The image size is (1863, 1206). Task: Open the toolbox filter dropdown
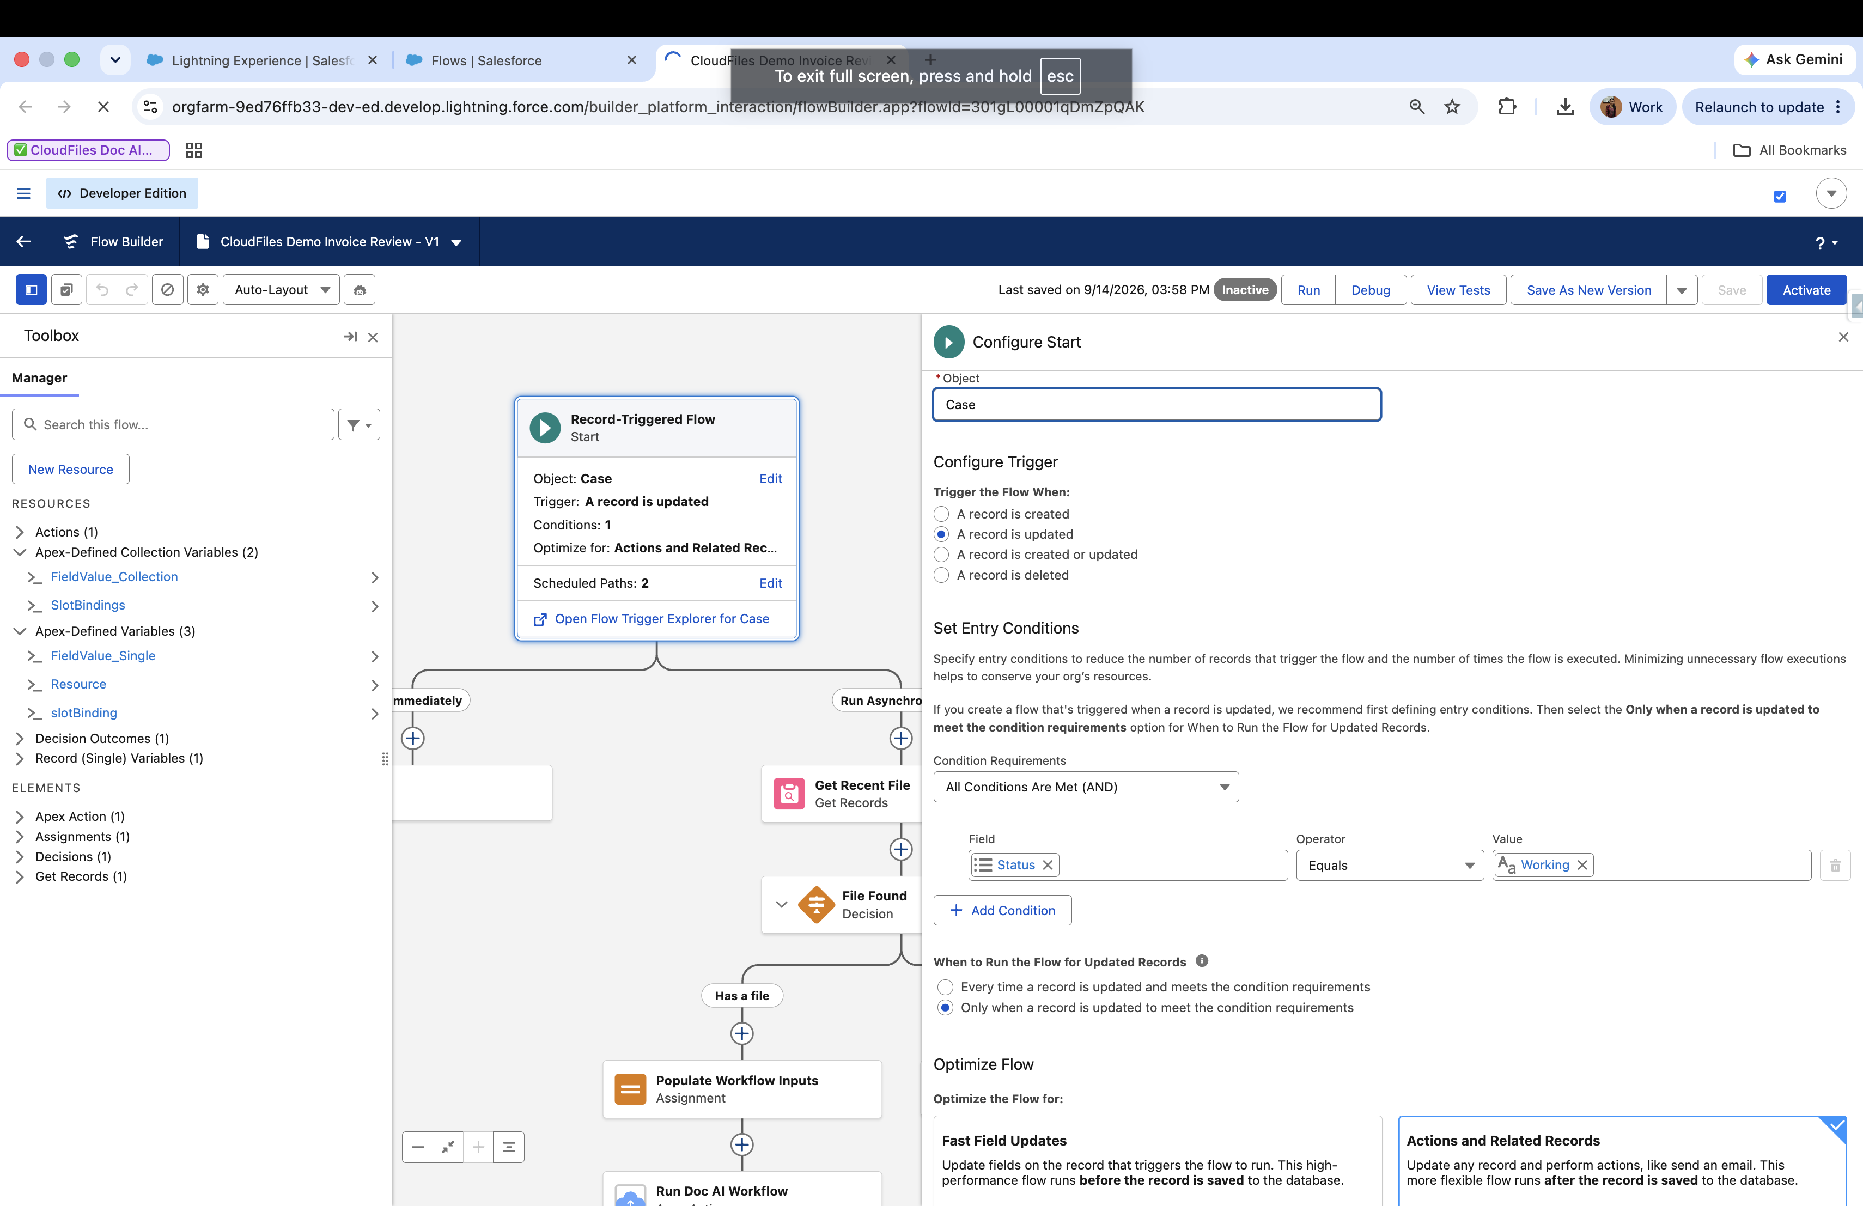click(x=358, y=425)
